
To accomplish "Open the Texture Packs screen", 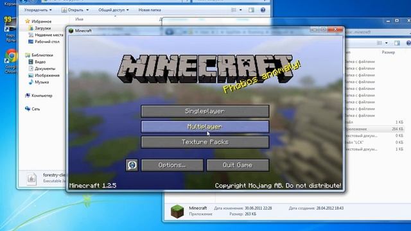I will [205, 142].
